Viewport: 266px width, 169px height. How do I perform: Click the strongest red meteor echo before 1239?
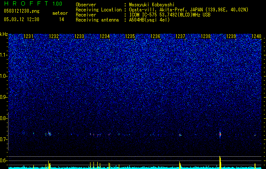[220, 134]
